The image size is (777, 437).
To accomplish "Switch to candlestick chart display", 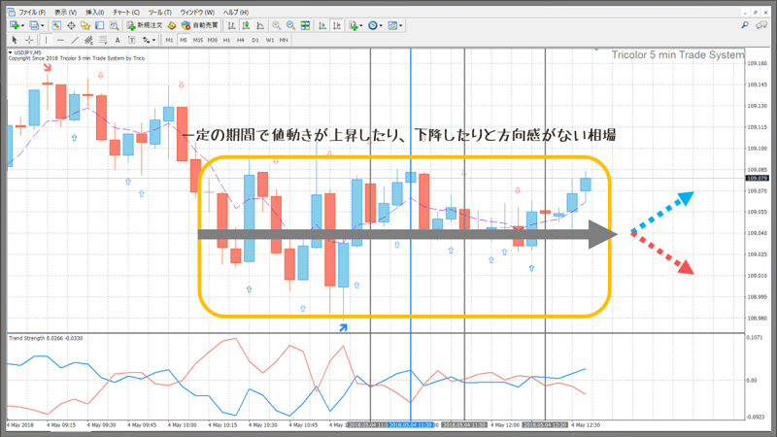I will (x=246, y=25).
